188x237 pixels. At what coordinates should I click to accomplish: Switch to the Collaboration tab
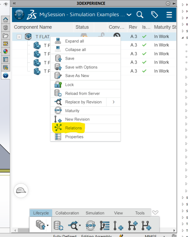[x=67, y=213]
